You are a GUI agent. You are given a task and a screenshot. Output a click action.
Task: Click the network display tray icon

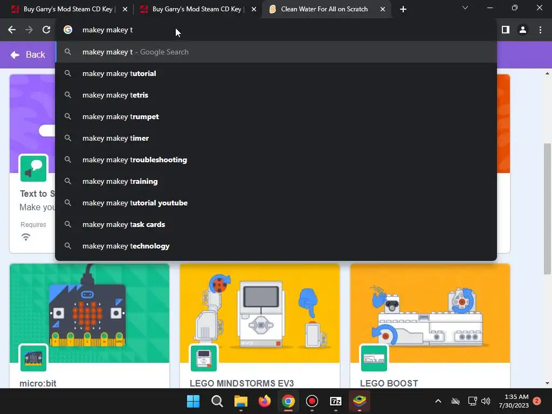(x=472, y=401)
